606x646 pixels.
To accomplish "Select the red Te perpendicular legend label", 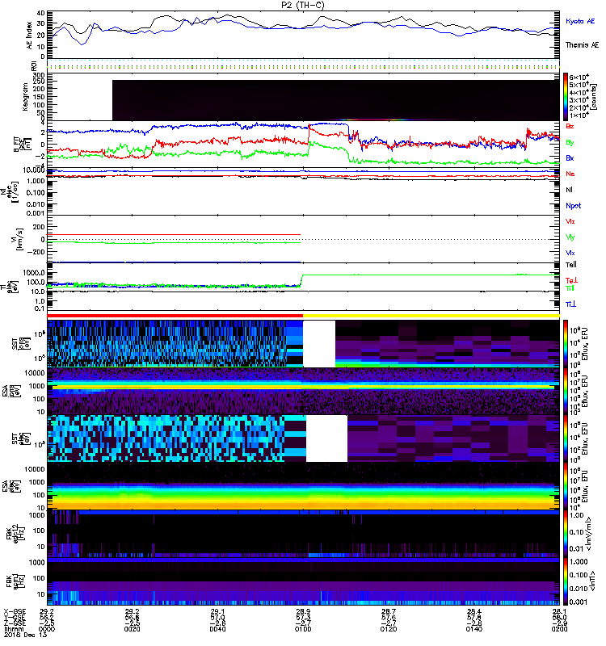I will click(x=571, y=280).
